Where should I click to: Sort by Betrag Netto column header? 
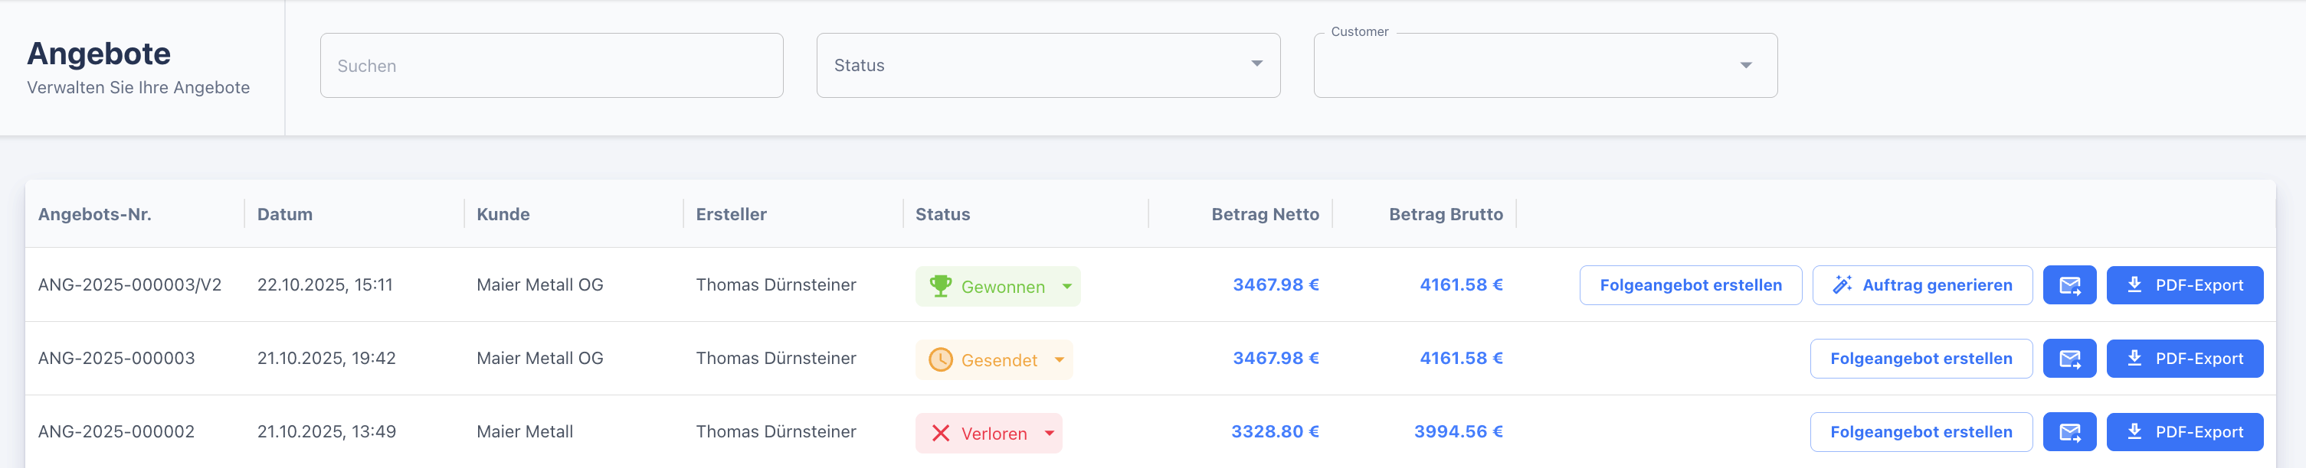click(x=1264, y=214)
